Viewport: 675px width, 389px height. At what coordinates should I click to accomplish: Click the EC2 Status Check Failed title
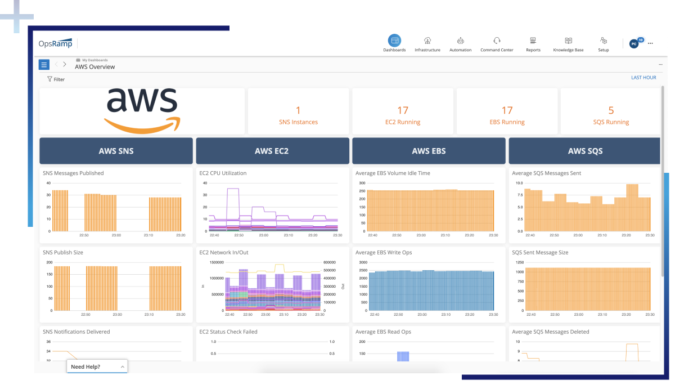coord(228,332)
